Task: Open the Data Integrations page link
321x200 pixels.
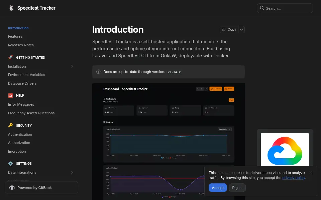Action: pyautogui.click(x=22, y=172)
